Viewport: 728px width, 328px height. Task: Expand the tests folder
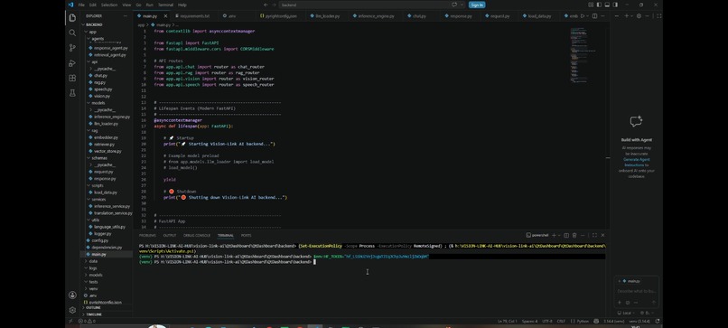click(x=107, y=282)
